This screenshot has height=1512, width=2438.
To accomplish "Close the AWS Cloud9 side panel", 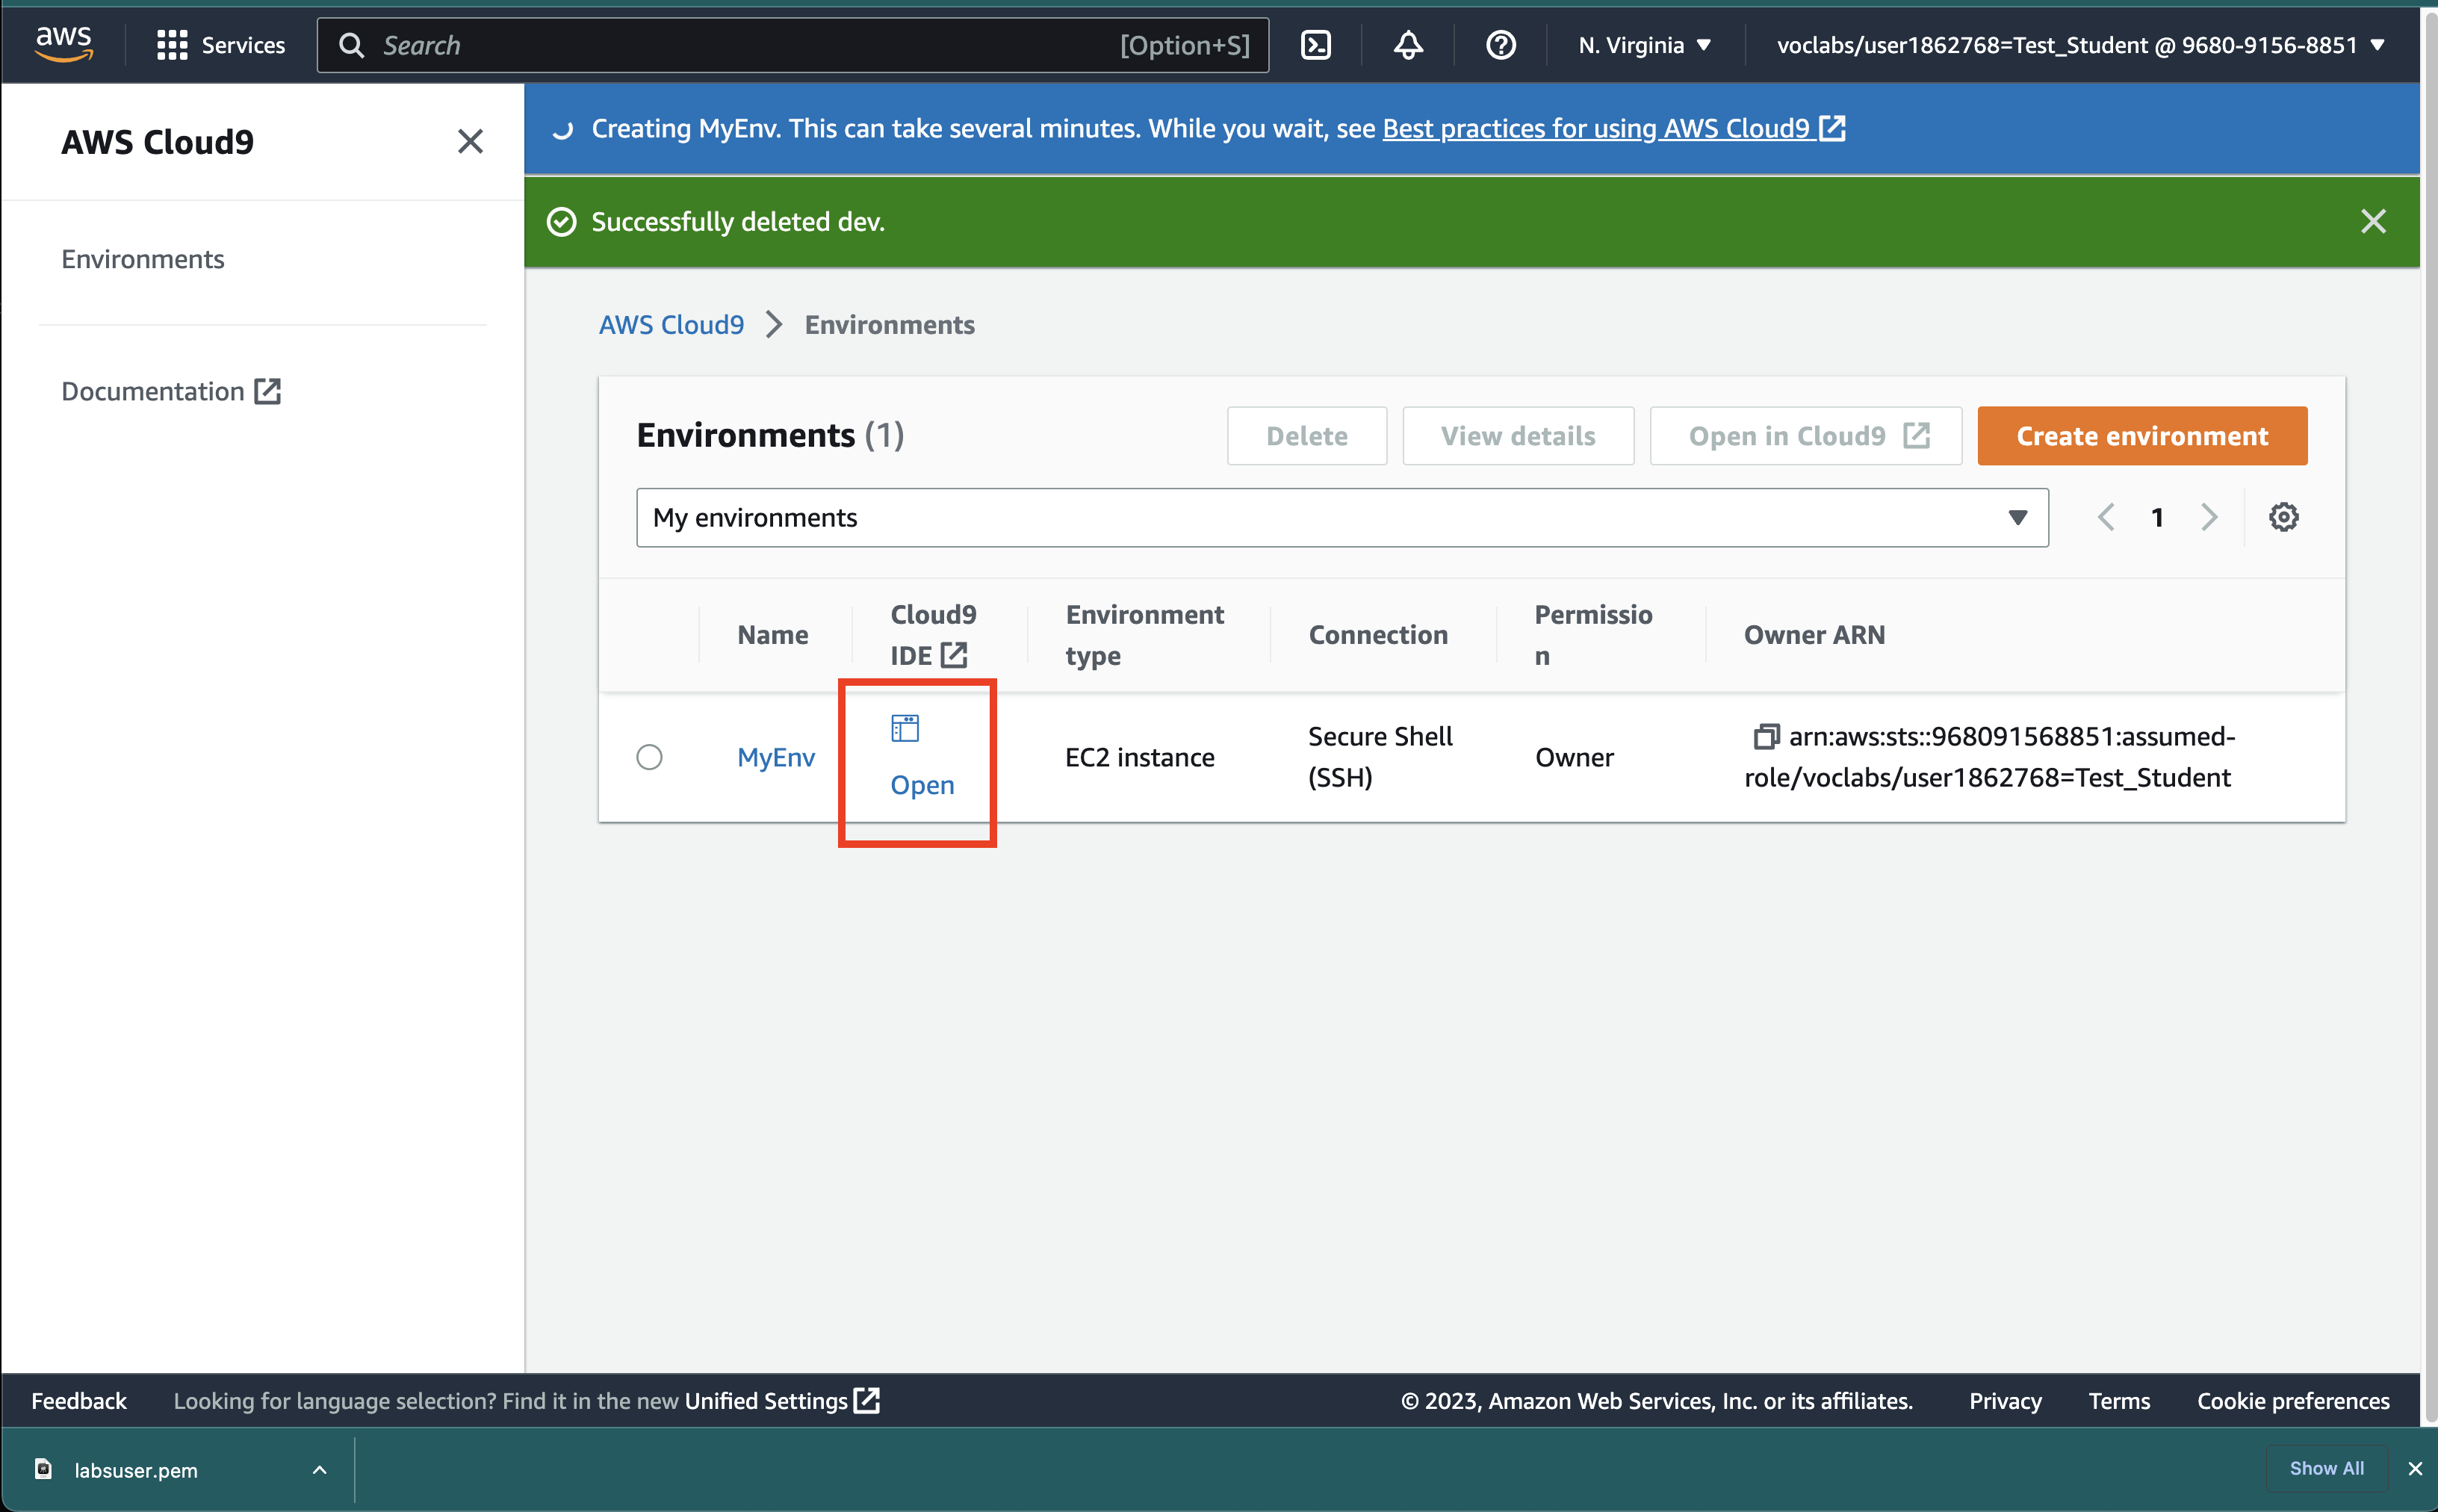I will click(470, 141).
